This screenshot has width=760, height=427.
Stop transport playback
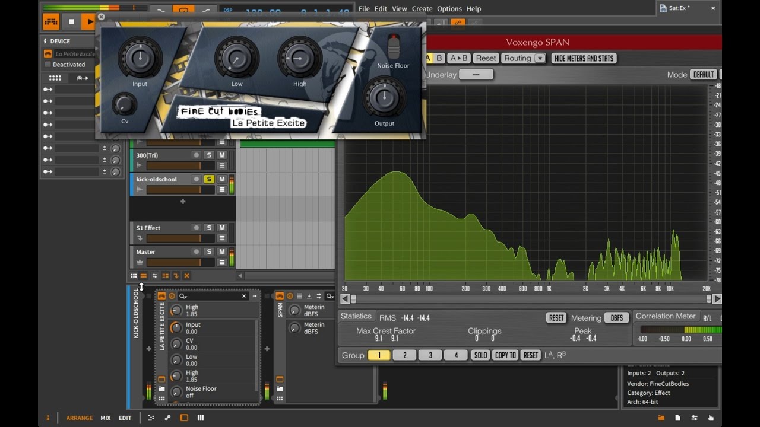tap(71, 21)
